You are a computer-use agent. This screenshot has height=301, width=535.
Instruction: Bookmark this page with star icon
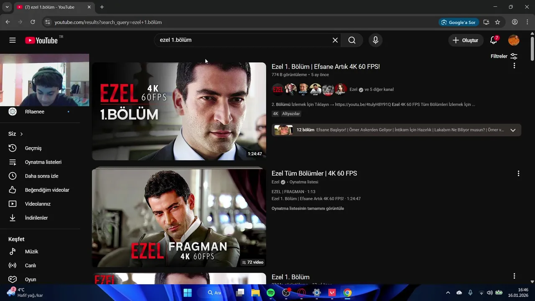point(497,22)
